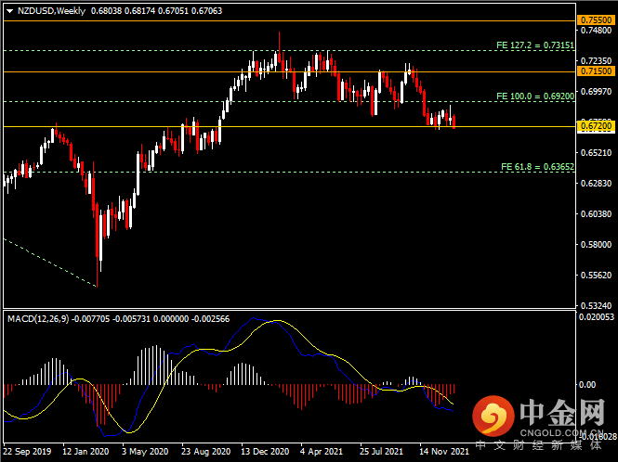The image size is (618, 462).
Task: Select the 13 Dec 2020 date label
Action: coord(265,452)
